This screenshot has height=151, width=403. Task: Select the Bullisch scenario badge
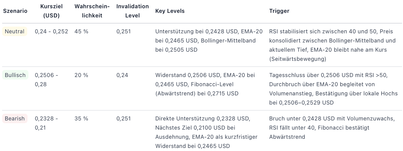tap(15, 75)
